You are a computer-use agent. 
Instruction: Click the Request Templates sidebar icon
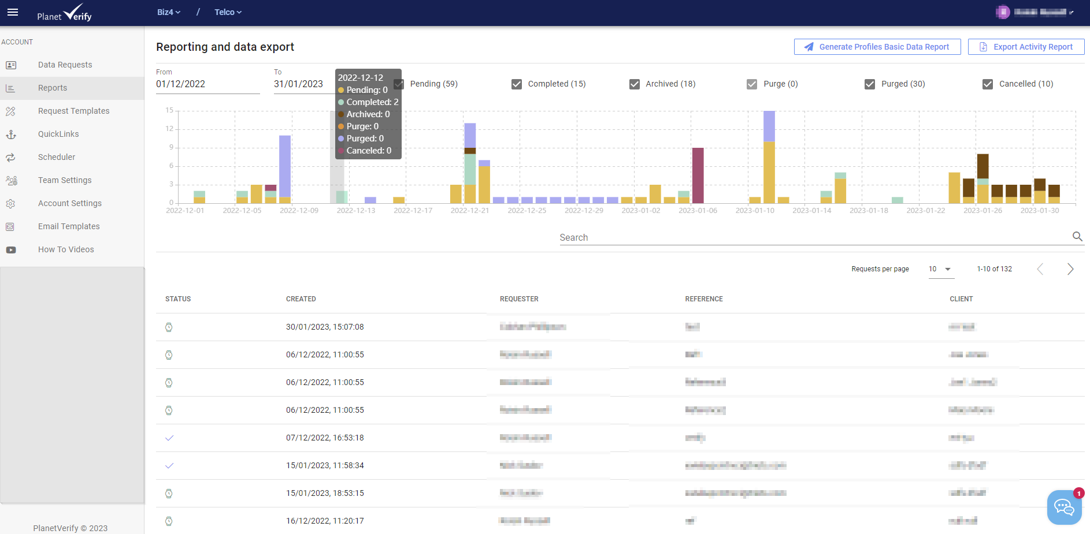coord(10,111)
